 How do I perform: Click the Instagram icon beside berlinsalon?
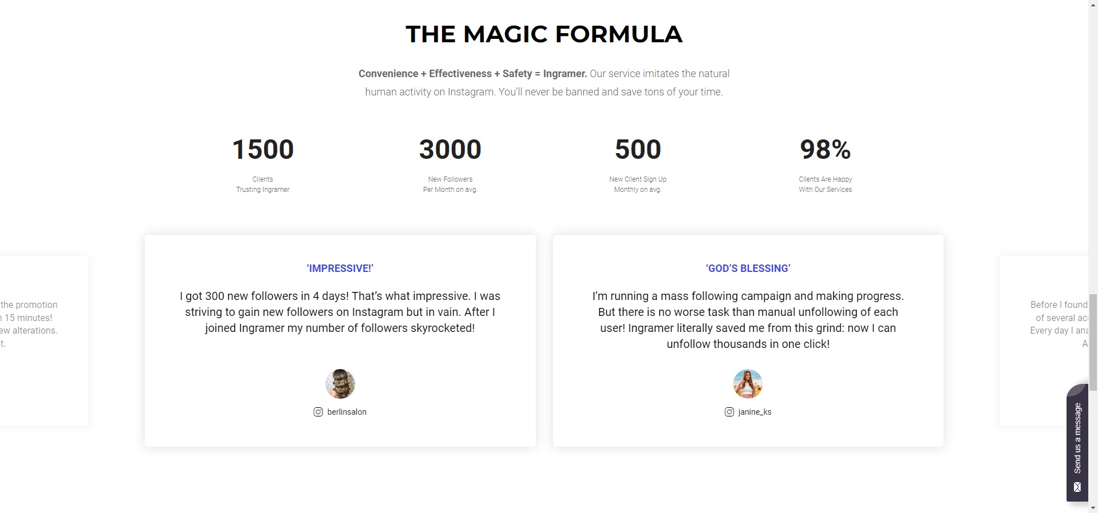tap(318, 412)
